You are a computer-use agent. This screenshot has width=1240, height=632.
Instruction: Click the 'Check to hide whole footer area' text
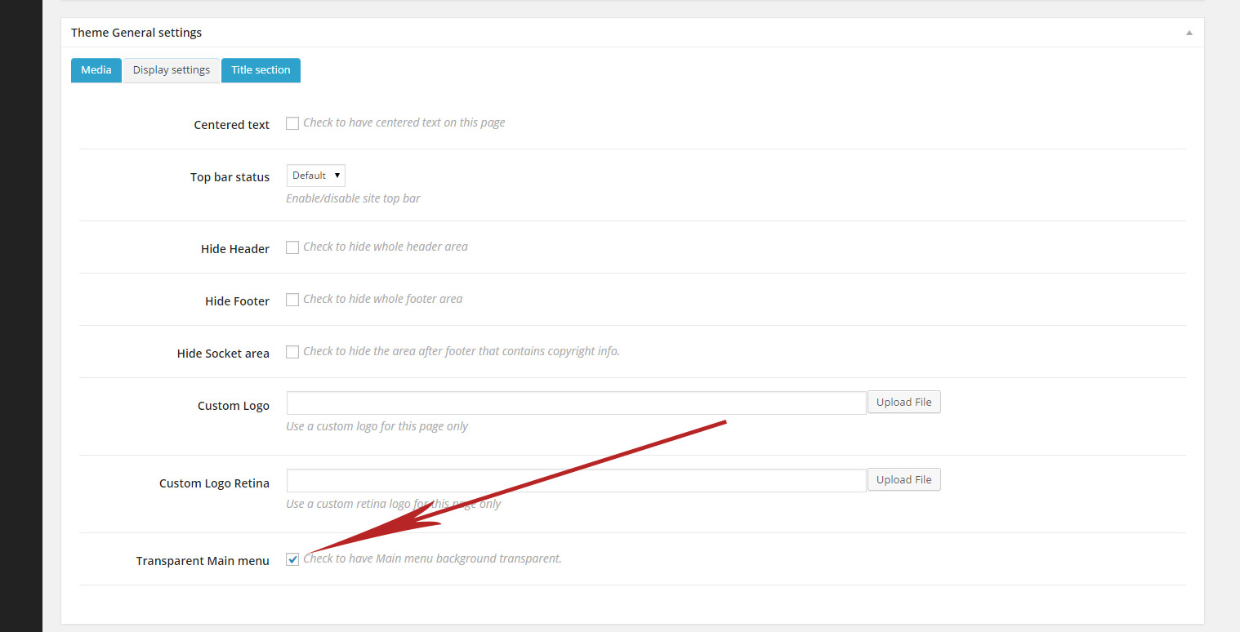point(382,299)
